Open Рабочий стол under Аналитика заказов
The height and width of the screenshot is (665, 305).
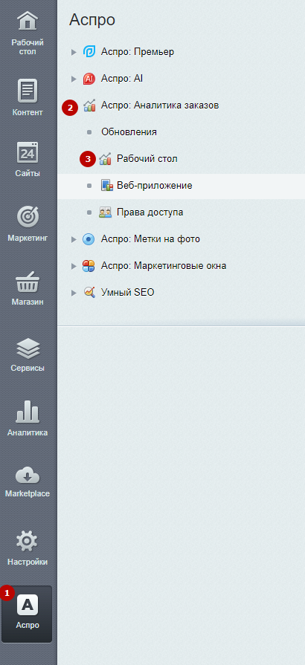[x=147, y=158]
